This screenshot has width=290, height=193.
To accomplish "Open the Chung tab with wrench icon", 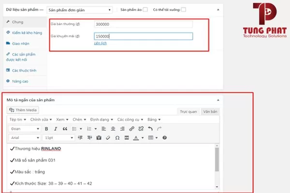I will 25,22.
